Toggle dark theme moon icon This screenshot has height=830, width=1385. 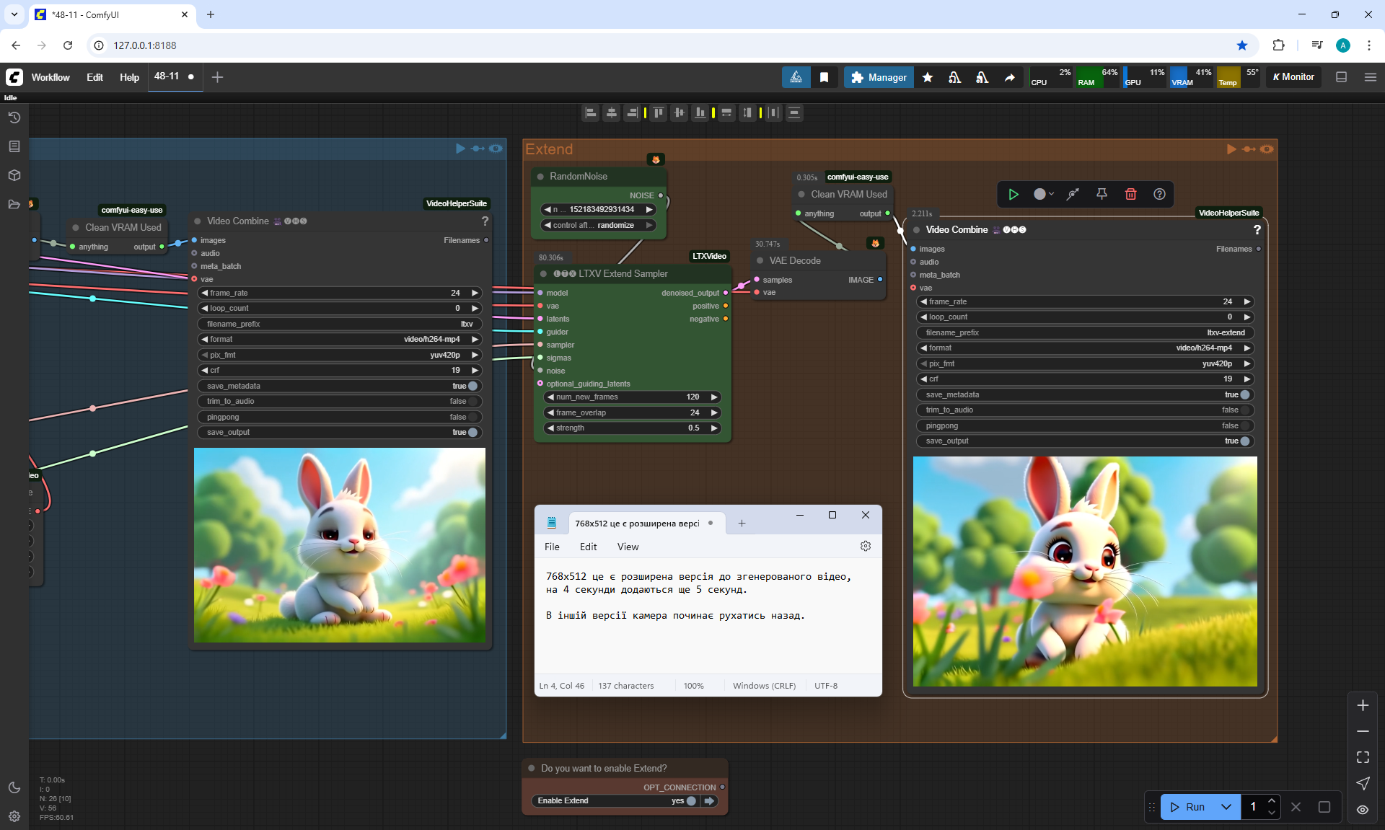point(14,787)
